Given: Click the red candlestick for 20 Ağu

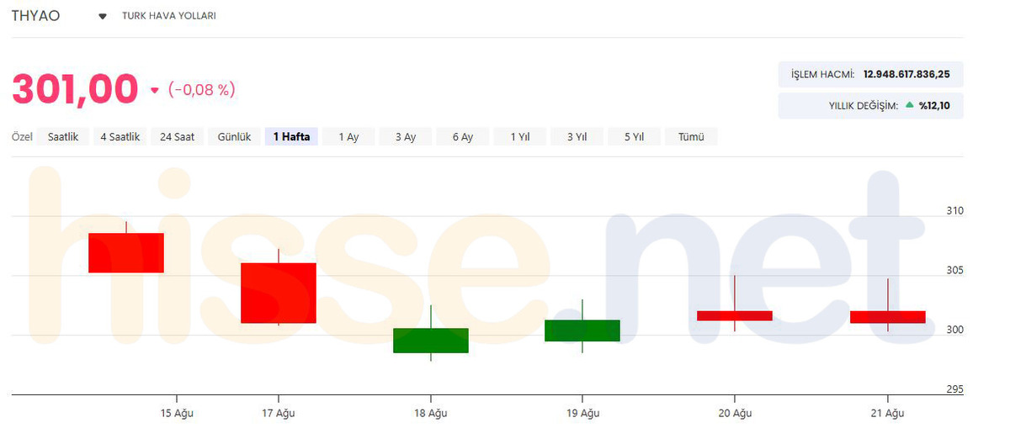Looking at the screenshot, I should [x=735, y=315].
